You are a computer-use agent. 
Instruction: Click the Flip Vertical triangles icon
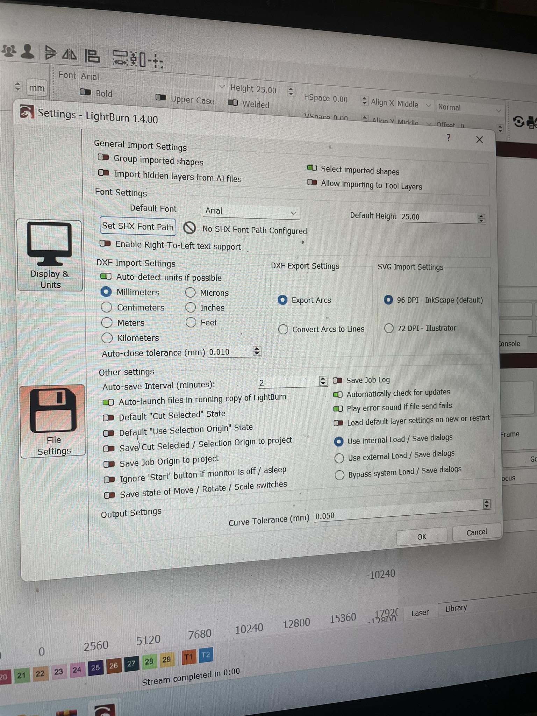[50, 53]
